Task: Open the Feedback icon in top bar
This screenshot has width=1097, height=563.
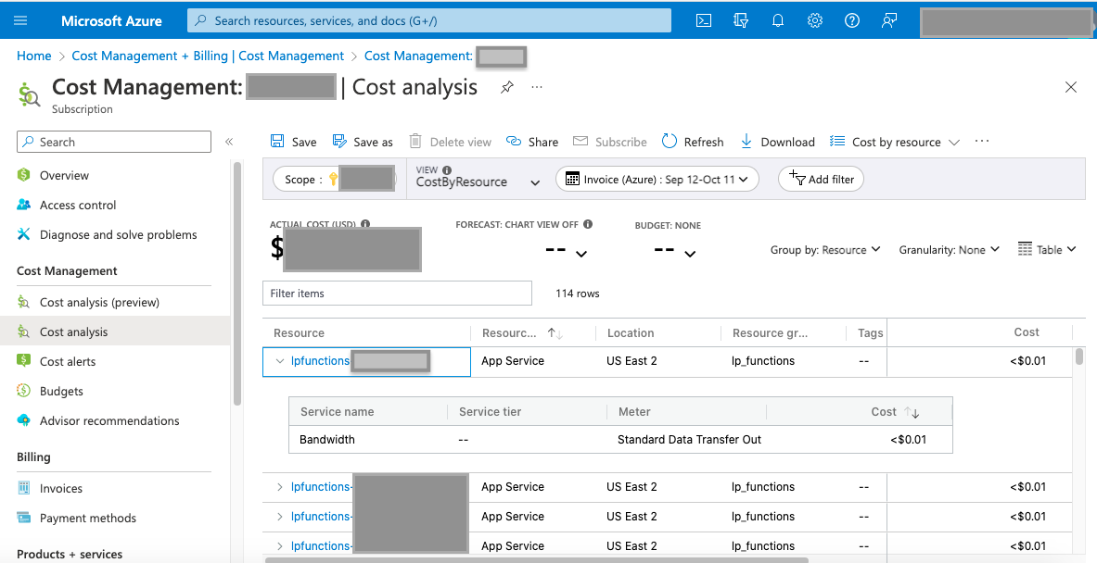Action: click(x=889, y=20)
